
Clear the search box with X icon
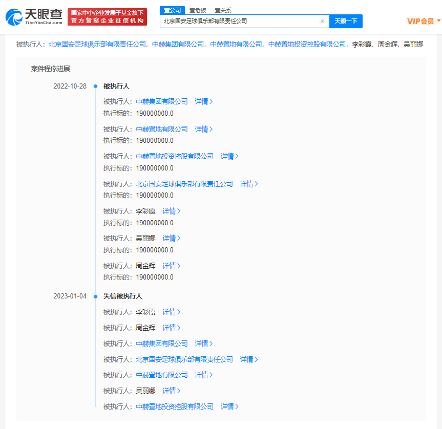(x=322, y=22)
